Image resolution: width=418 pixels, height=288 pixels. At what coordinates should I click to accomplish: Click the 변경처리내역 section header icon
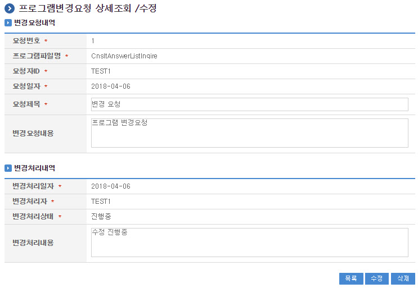8,168
